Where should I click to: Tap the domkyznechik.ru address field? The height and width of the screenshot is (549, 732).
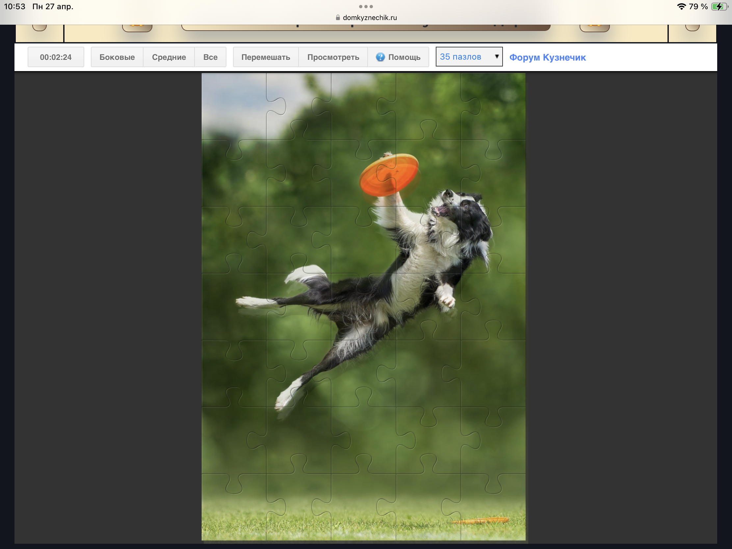point(369,18)
